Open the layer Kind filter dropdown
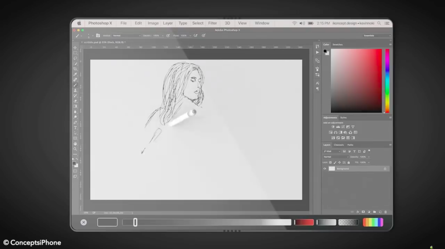This screenshot has width=445, height=249. [332, 151]
